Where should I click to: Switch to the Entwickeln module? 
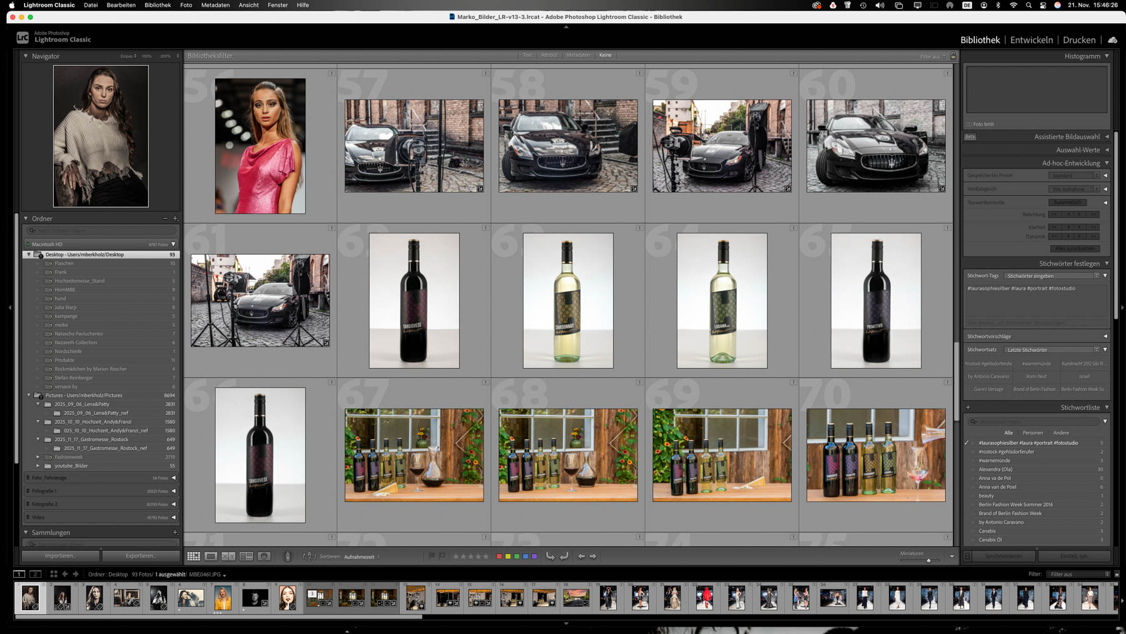point(1031,40)
